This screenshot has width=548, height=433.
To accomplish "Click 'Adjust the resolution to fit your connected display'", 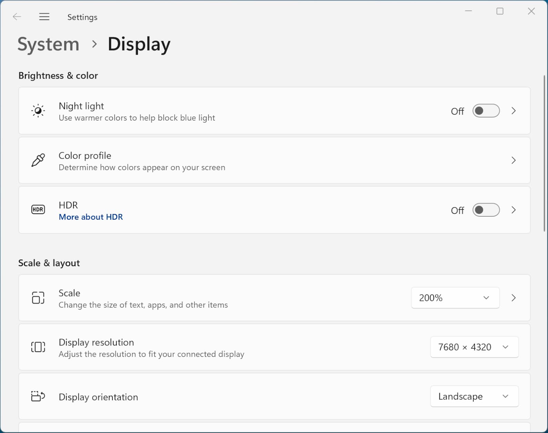I will point(151,354).
